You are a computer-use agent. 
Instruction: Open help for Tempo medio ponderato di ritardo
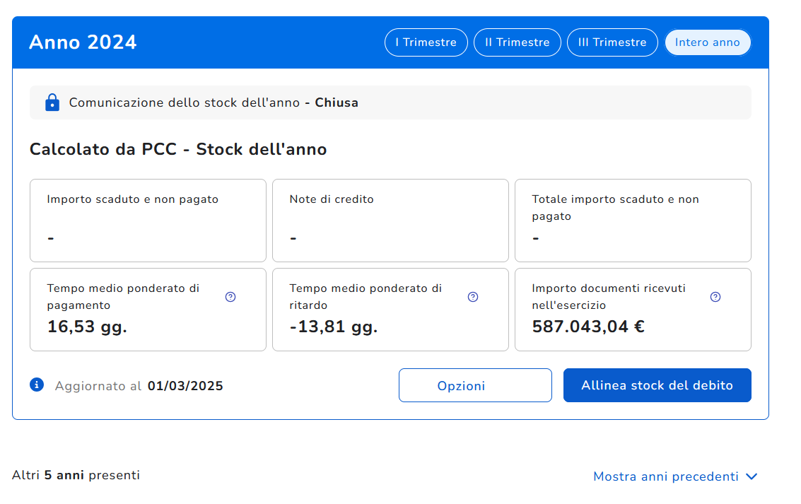click(473, 297)
